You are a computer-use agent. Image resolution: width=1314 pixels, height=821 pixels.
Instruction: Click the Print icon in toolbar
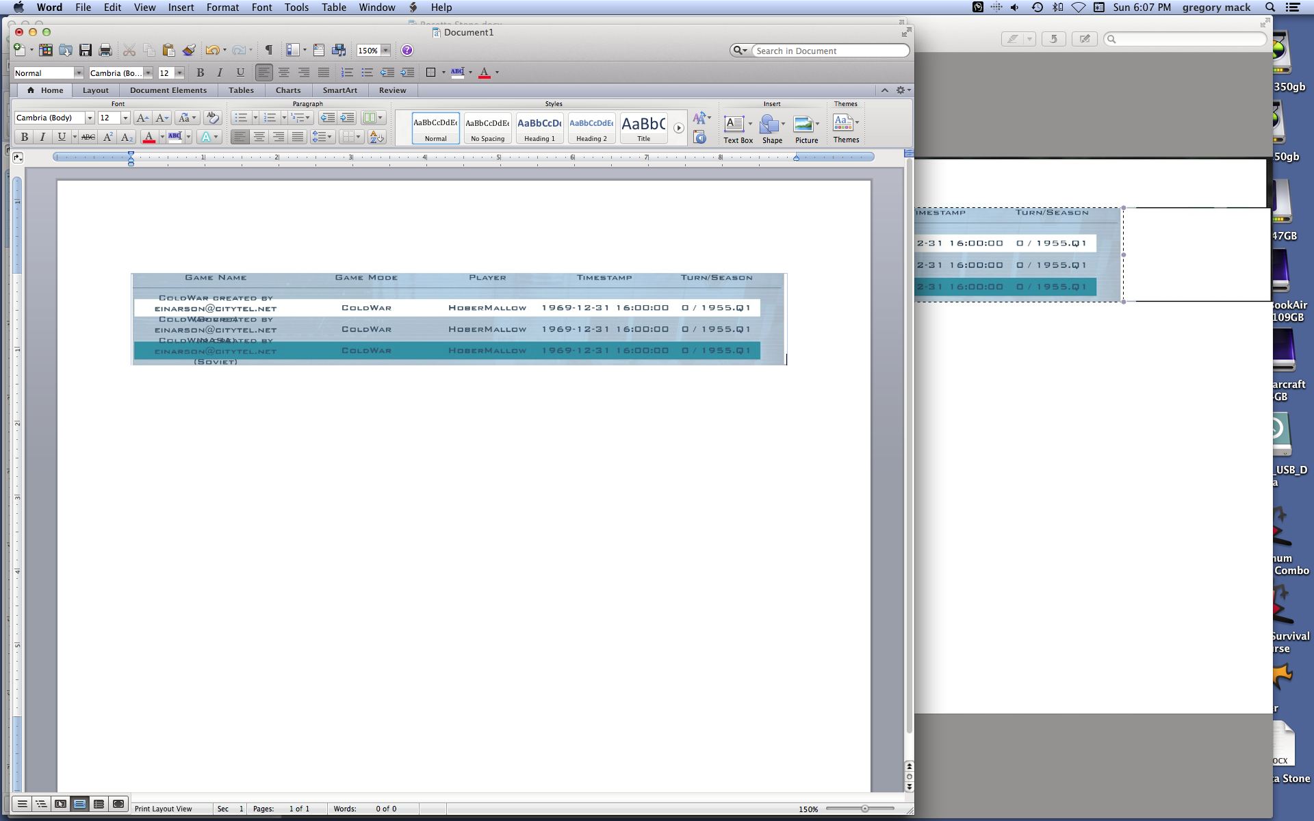tap(105, 50)
